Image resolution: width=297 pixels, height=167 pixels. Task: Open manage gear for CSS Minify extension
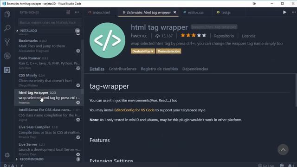[78, 85]
